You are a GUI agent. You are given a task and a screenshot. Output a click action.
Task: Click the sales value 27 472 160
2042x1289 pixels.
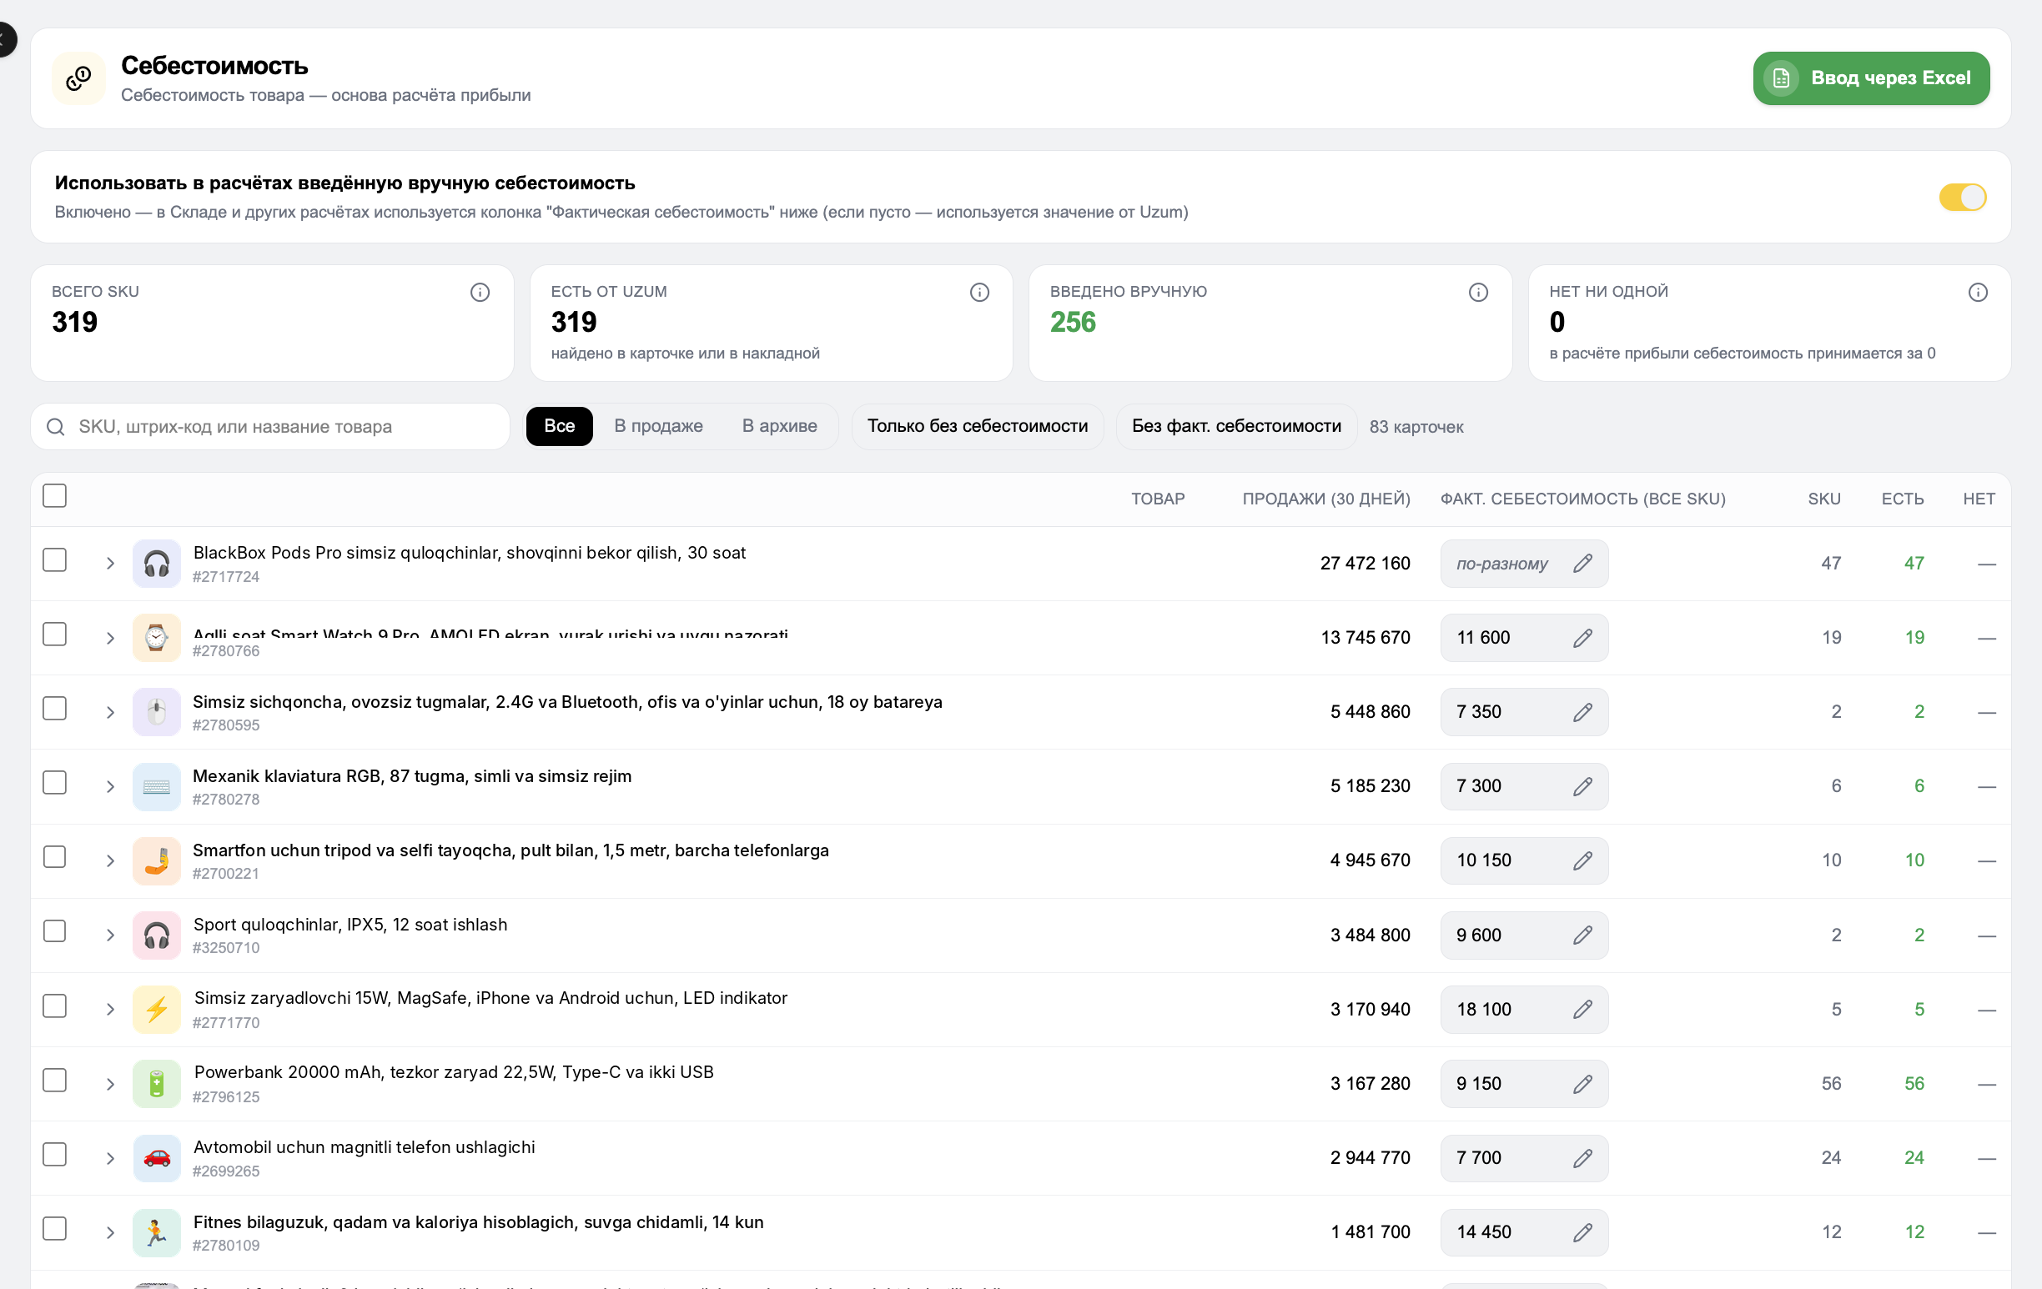(1366, 564)
